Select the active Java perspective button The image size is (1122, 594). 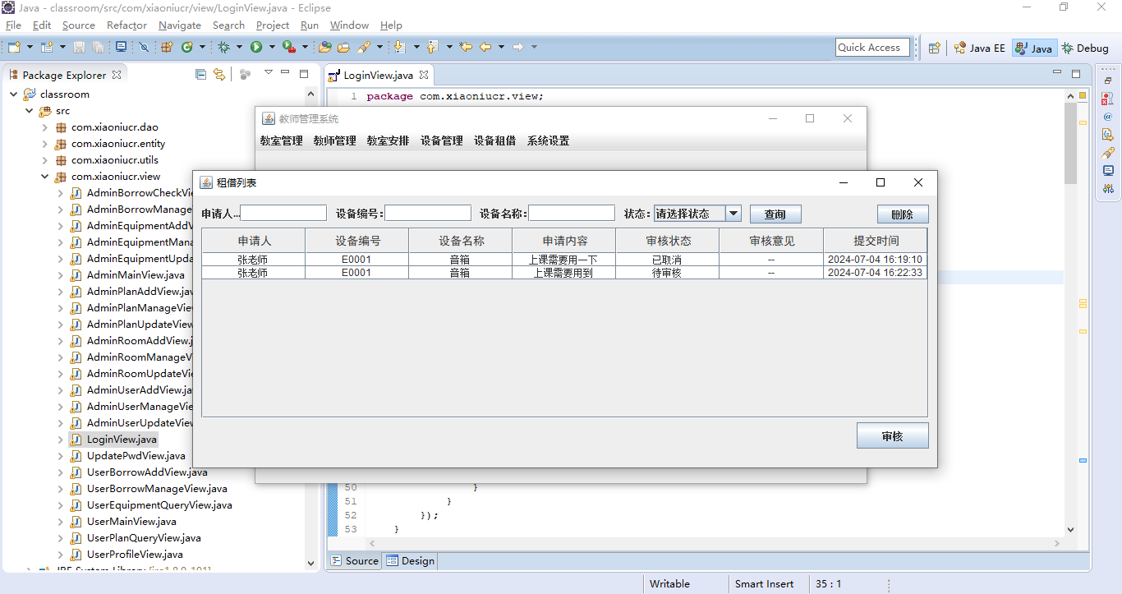[x=1034, y=48]
